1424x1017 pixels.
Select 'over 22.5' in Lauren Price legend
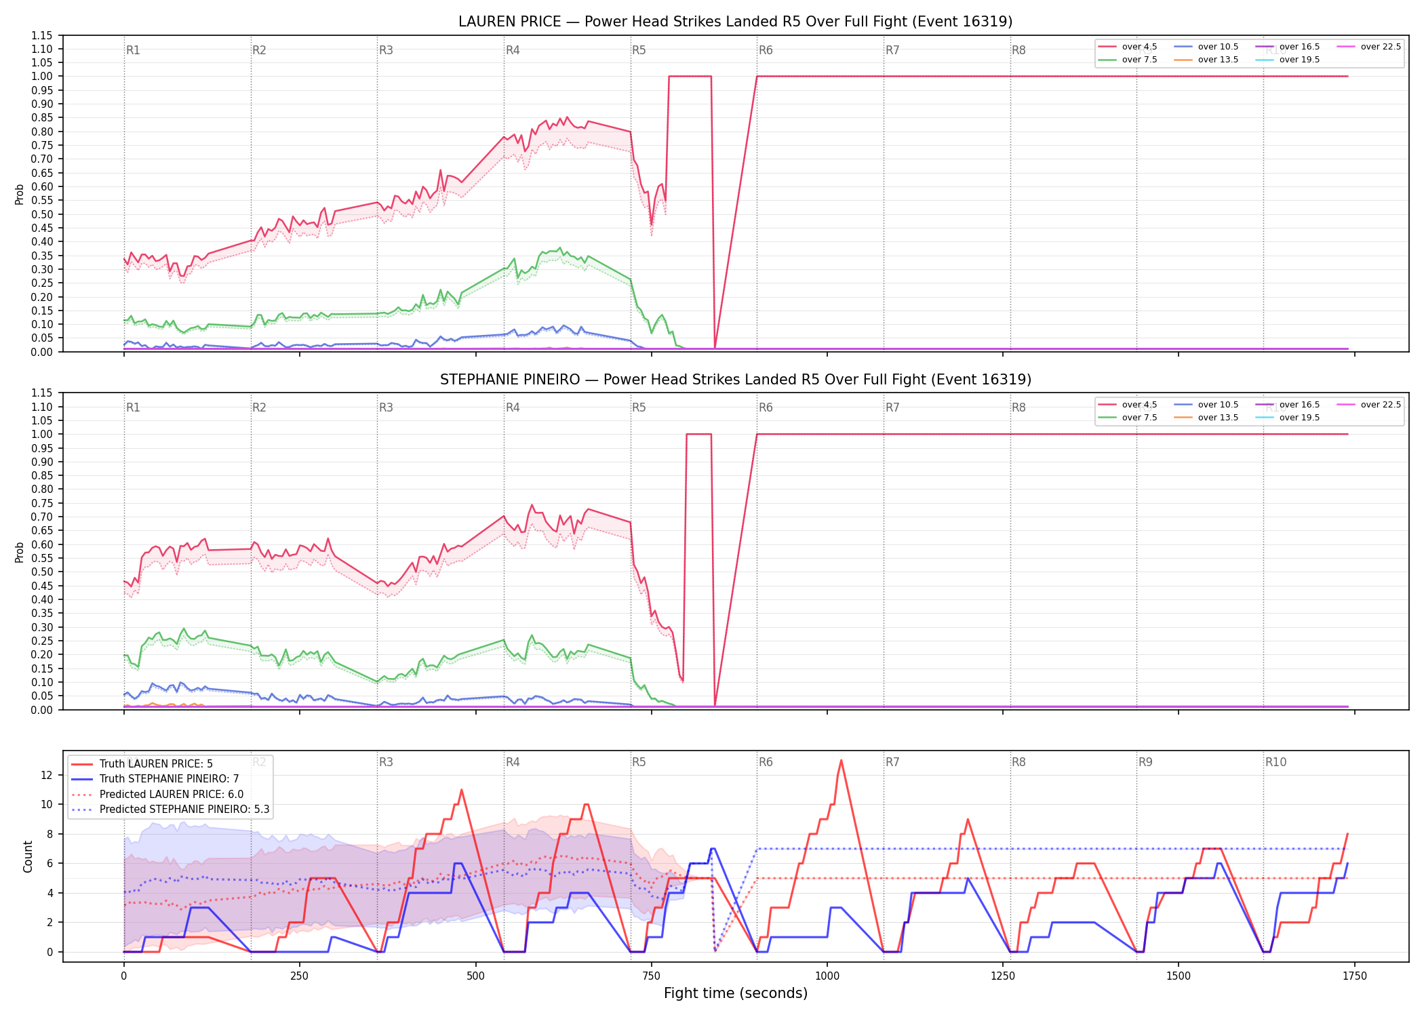(1369, 47)
